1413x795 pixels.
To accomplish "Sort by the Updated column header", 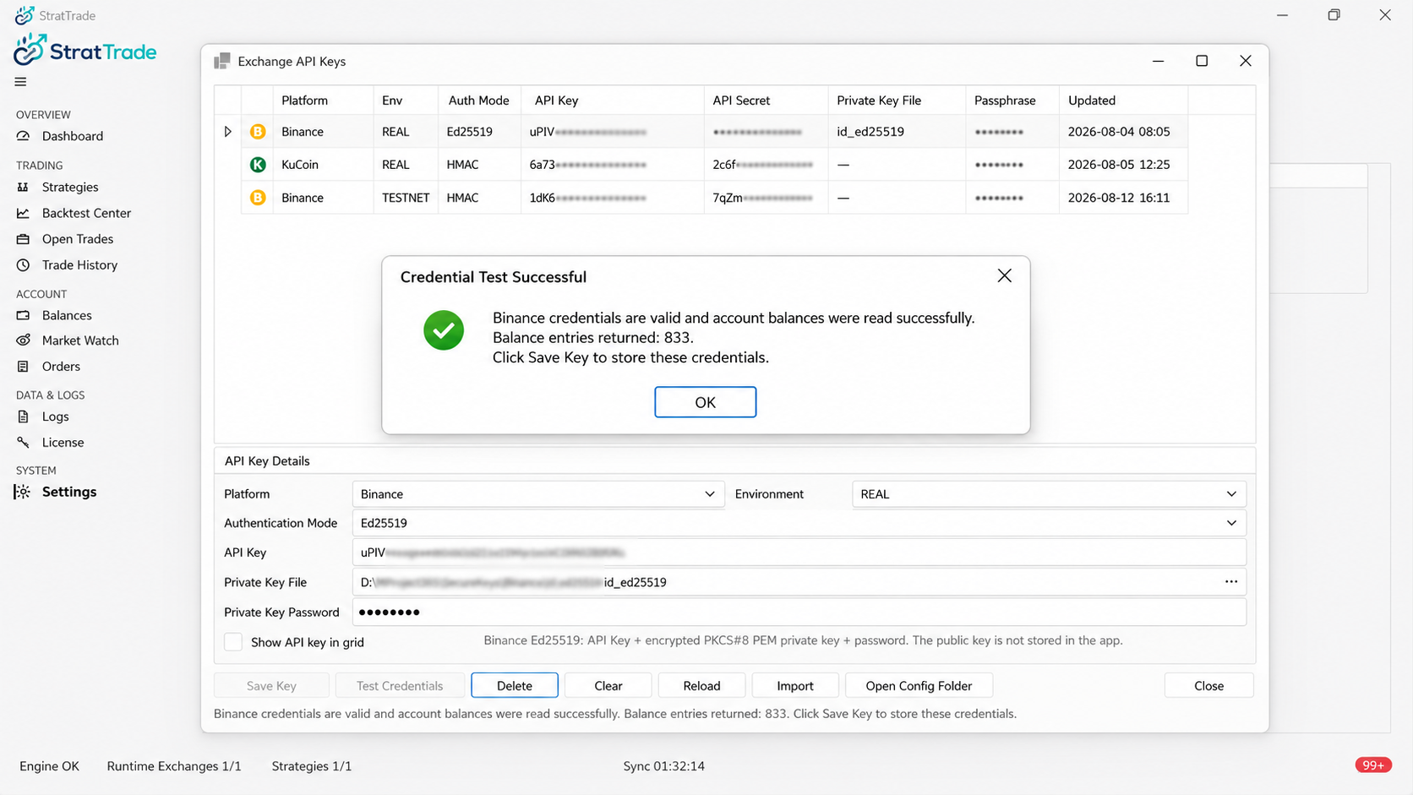I will [1123, 101].
